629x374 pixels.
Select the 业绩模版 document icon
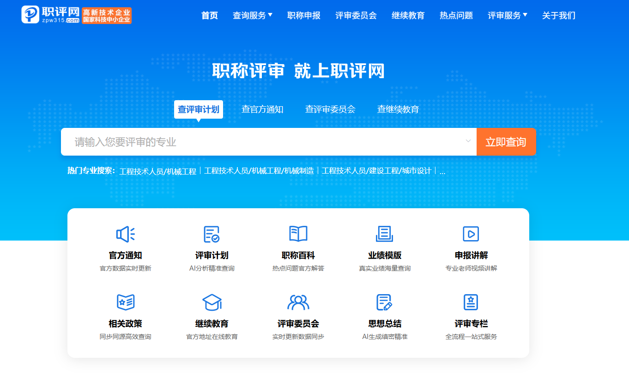pyautogui.click(x=384, y=234)
